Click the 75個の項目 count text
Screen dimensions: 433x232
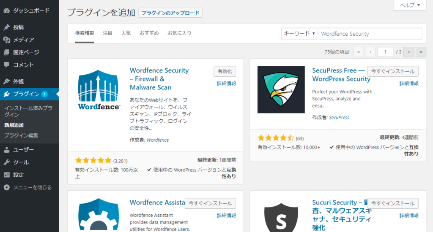(x=337, y=52)
